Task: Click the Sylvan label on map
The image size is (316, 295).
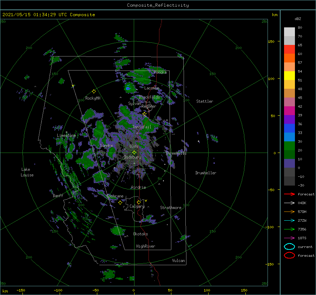Action: (x=134, y=103)
